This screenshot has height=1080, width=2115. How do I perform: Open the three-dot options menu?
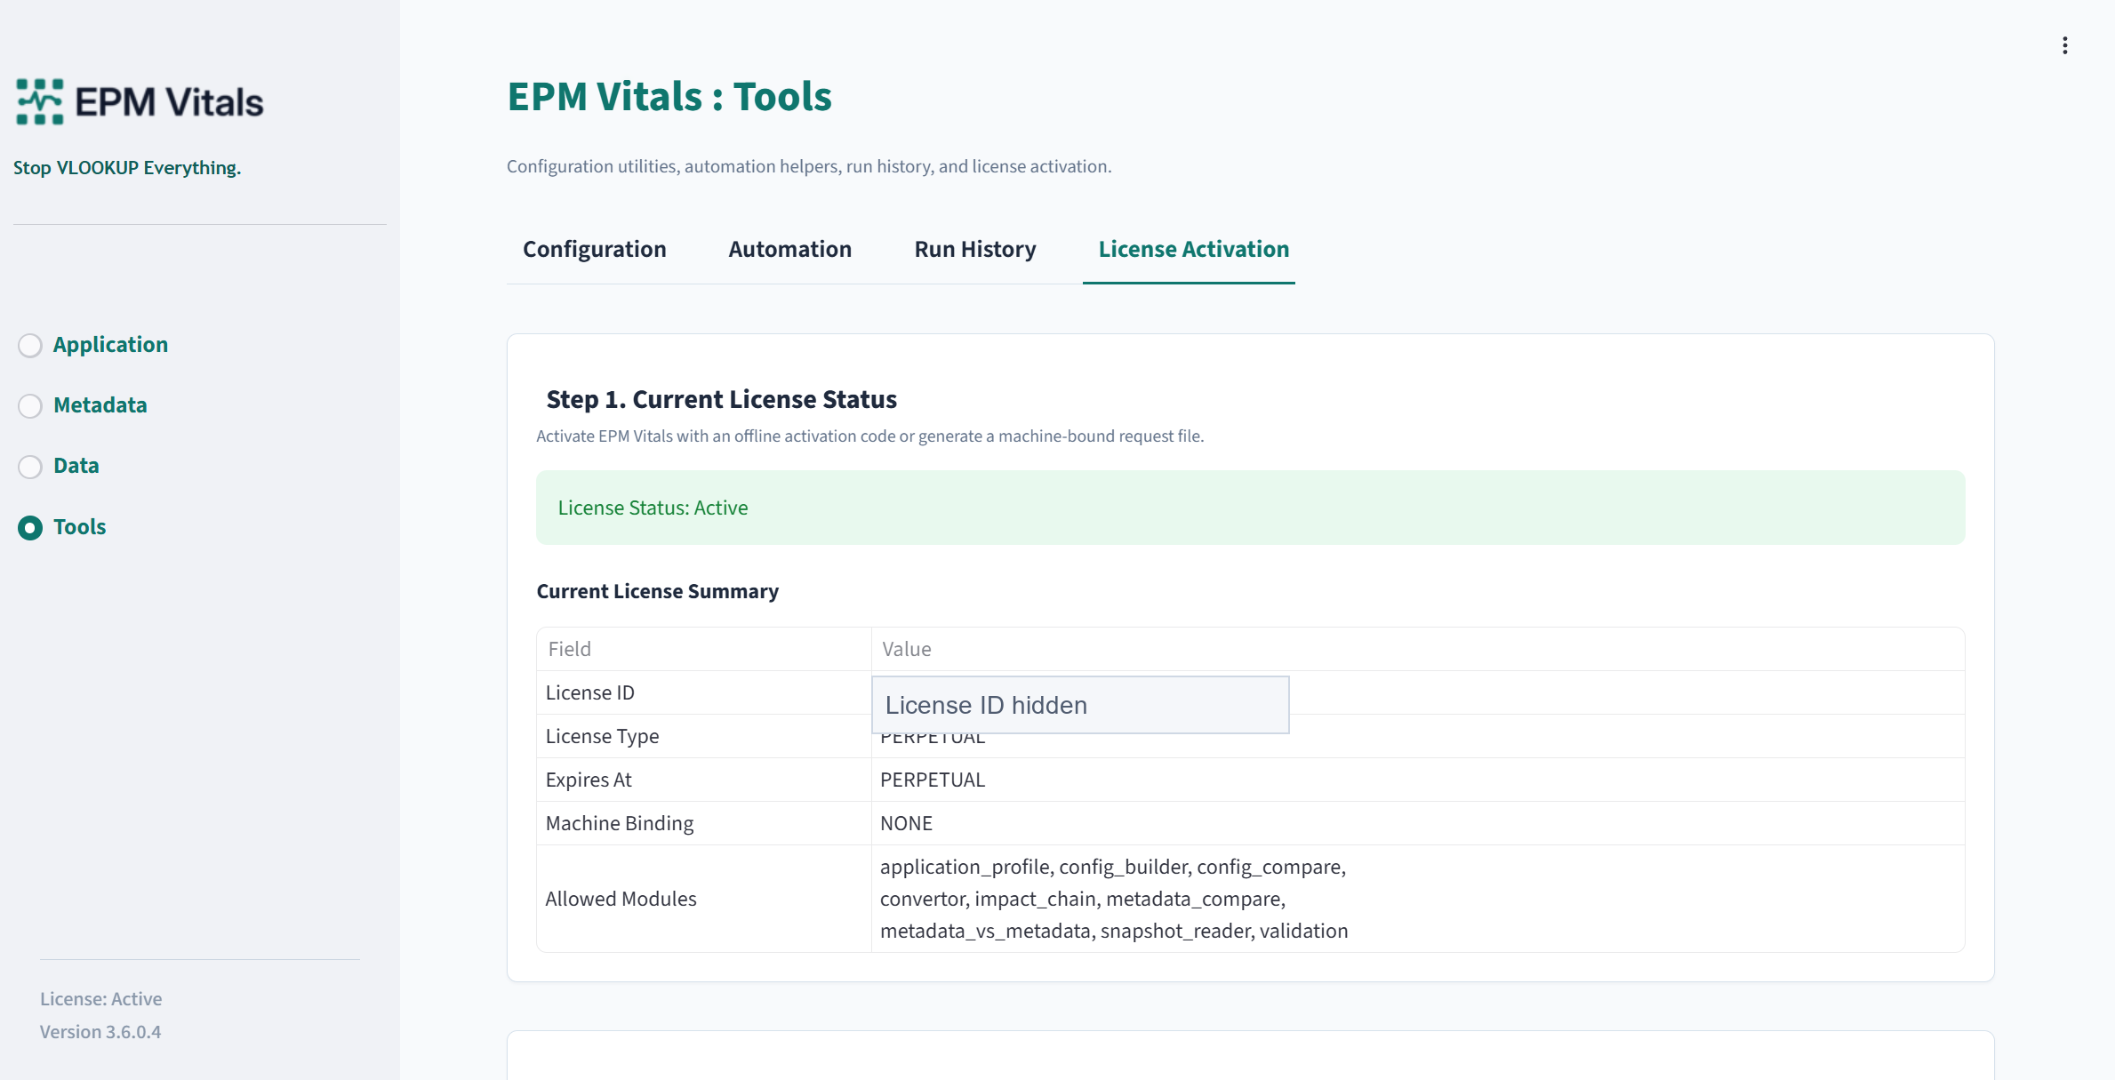click(x=2064, y=45)
